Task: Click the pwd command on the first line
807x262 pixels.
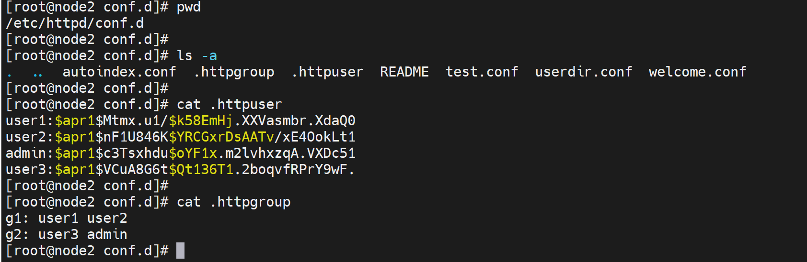Action: pyautogui.click(x=189, y=7)
